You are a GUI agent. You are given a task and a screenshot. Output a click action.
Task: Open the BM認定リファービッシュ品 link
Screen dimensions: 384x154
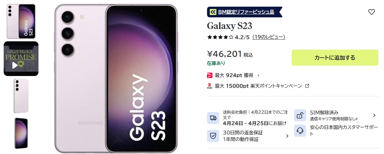click(x=246, y=12)
